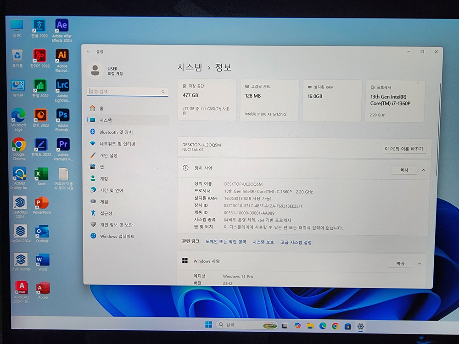Open the 고급 시스템 설정 link
Viewport: 459px width, 344px height.
click(297, 242)
